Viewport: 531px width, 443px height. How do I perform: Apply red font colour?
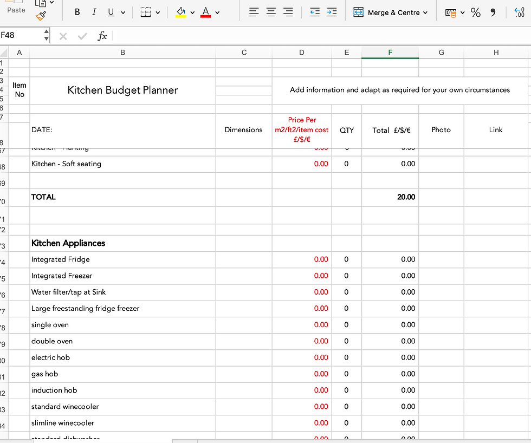click(205, 12)
